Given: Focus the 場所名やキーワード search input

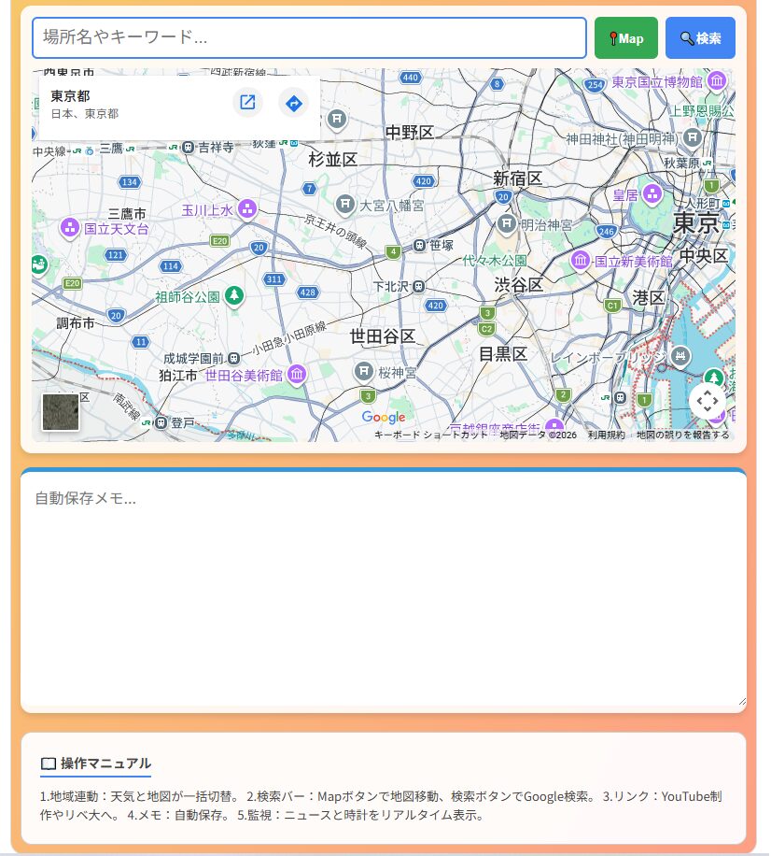Looking at the screenshot, I should [309, 38].
